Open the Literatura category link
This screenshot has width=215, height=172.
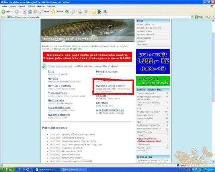102,103
